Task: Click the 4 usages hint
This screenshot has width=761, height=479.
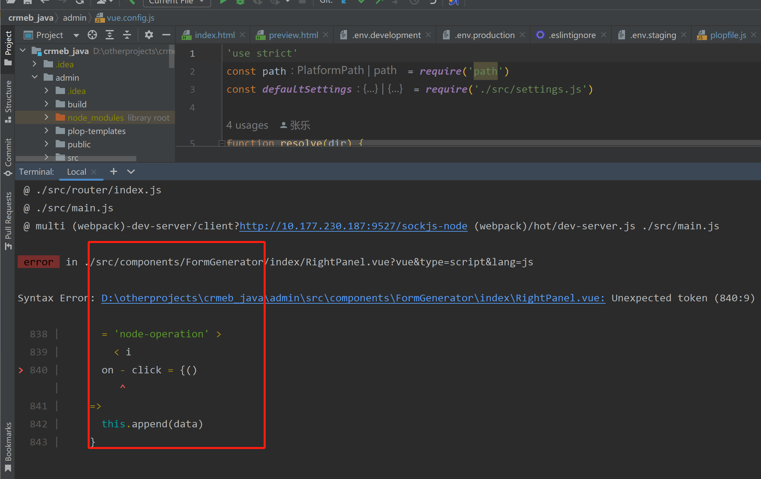Action: tap(247, 125)
